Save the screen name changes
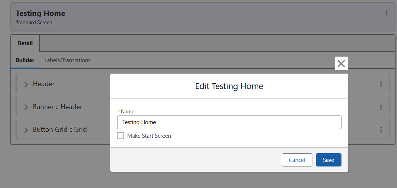The image size is (397, 188). pyautogui.click(x=328, y=160)
